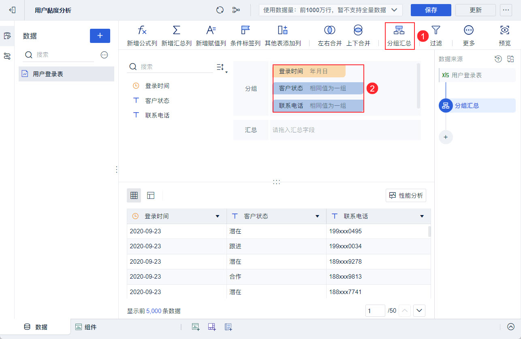
Task: Click 分组汇总 tool
Action: point(399,36)
